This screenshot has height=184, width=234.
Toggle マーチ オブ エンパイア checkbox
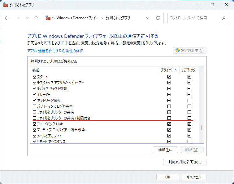click(34, 130)
